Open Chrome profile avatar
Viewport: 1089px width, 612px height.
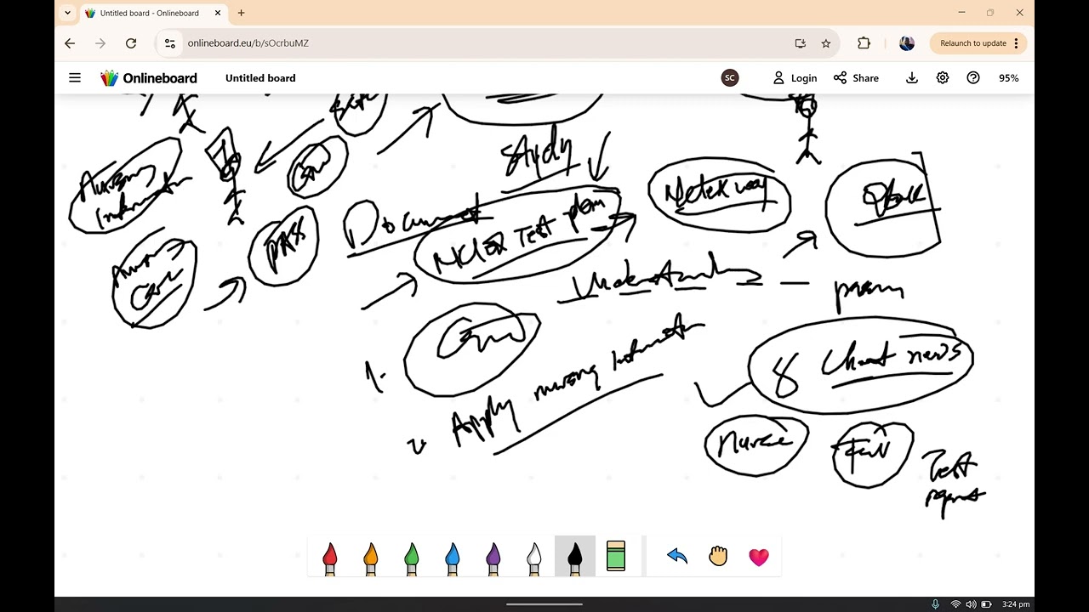[x=907, y=43]
